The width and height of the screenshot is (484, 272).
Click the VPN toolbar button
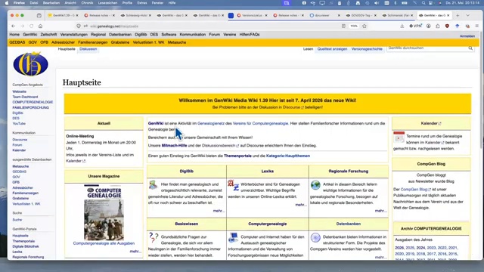[415, 26]
